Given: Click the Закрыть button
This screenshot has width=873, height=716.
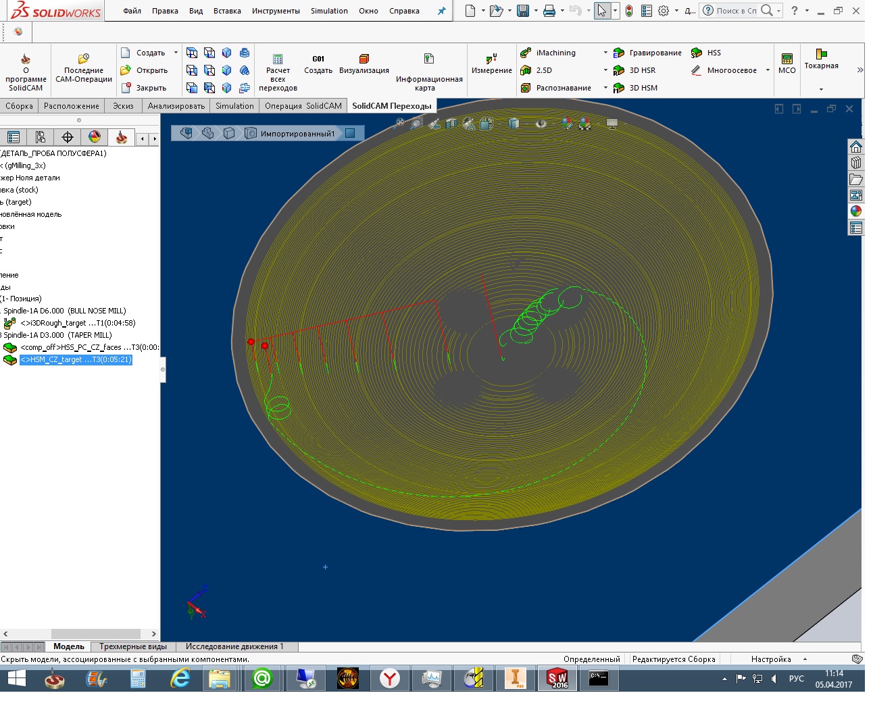Looking at the screenshot, I should pyautogui.click(x=143, y=88).
